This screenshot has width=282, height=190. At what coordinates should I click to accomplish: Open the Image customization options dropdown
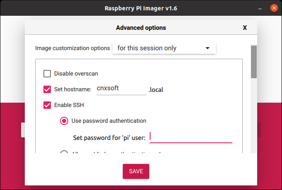164,48
